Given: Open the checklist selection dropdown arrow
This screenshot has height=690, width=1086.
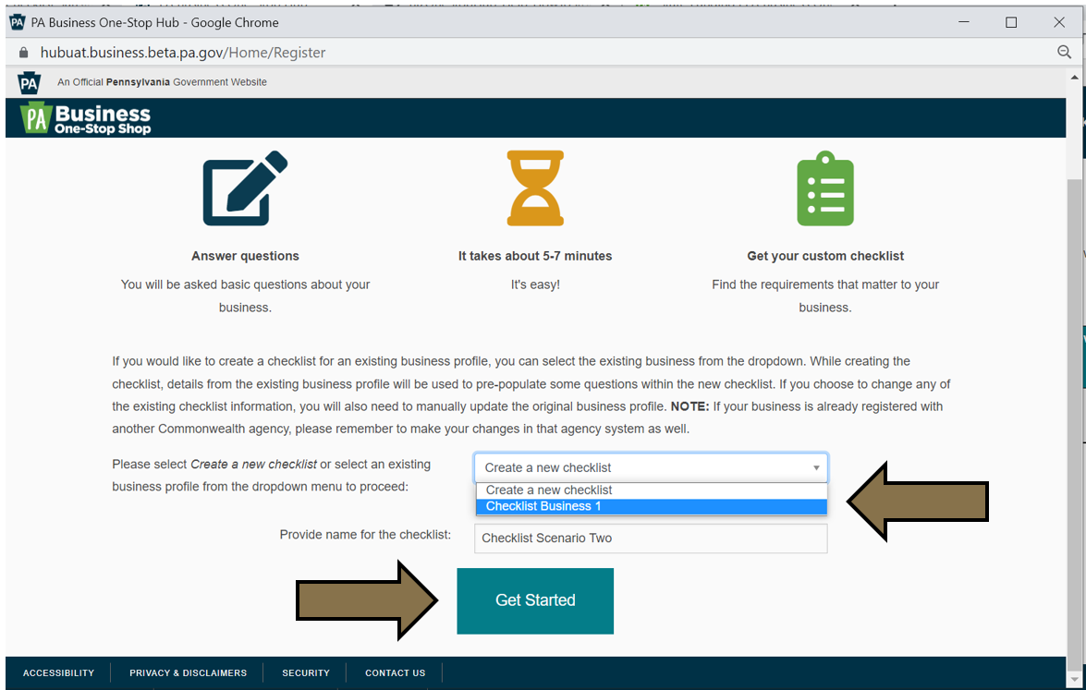Looking at the screenshot, I should [x=817, y=467].
